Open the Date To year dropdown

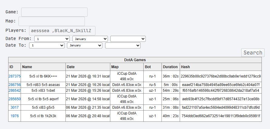(x=123, y=45)
